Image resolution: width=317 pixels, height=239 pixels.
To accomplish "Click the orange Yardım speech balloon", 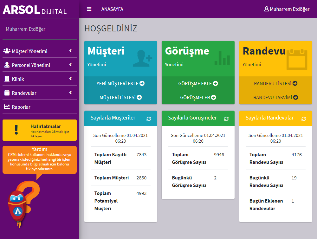I will (x=40, y=160).
